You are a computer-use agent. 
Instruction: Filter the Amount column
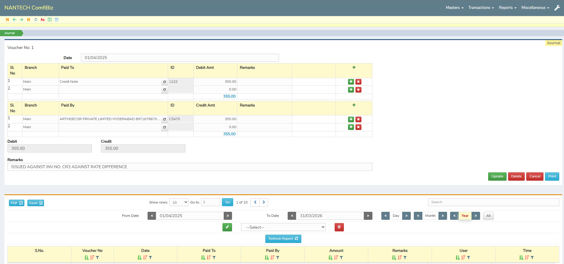tap(341, 257)
